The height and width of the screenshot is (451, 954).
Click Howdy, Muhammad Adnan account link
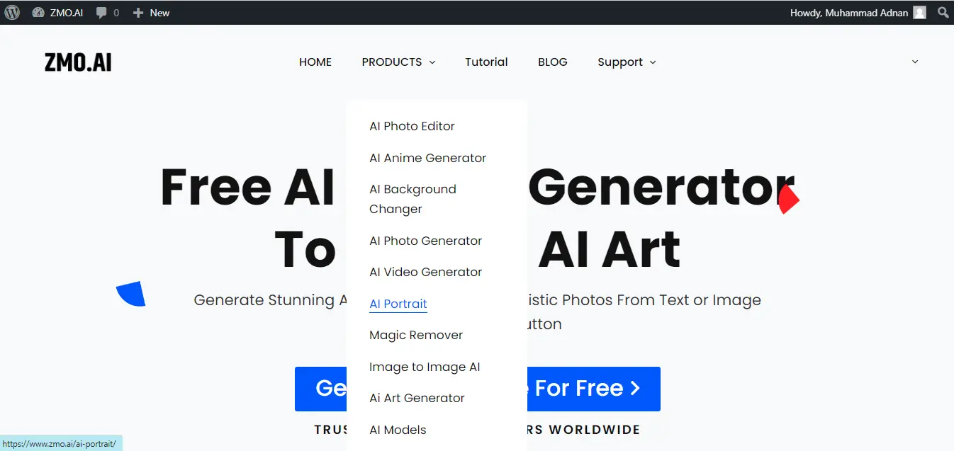point(849,13)
